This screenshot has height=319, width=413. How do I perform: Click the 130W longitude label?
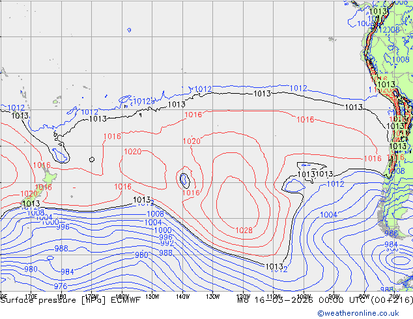click(x=213, y=297)
